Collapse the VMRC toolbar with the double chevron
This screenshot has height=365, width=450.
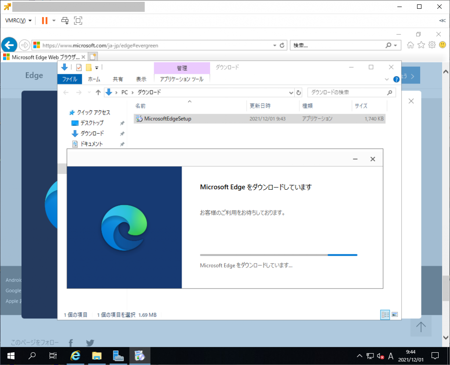tap(442, 21)
